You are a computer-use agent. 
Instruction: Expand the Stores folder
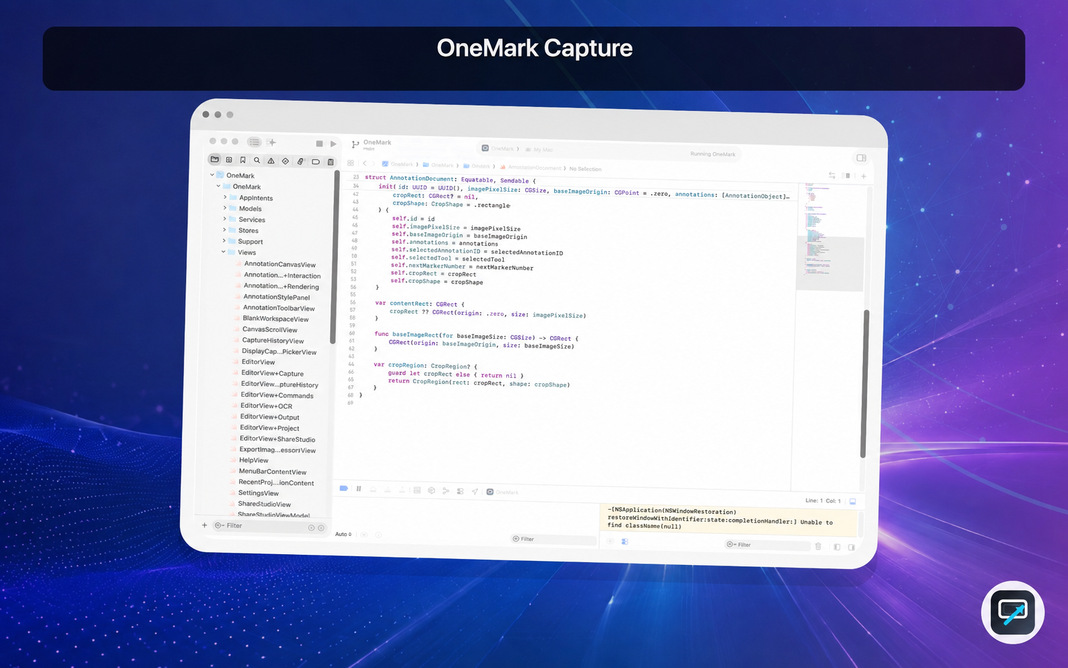click(224, 230)
